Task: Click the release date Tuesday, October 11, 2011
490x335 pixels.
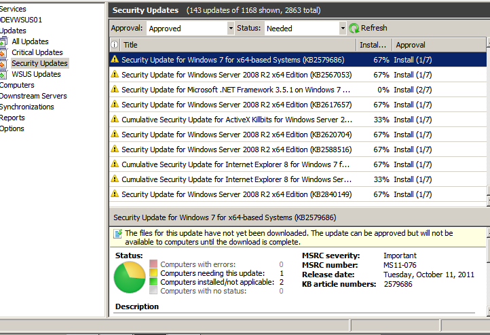Action: pos(429,275)
